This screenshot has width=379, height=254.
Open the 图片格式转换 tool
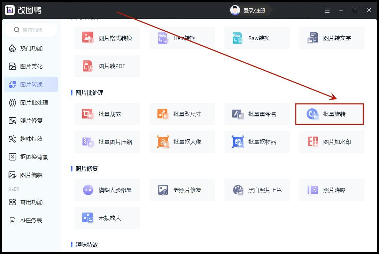(x=107, y=38)
